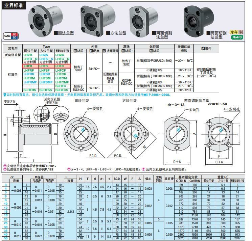The image size is (252, 241).
Task: Click the 7940 static load value
Action: pos(194,238)
